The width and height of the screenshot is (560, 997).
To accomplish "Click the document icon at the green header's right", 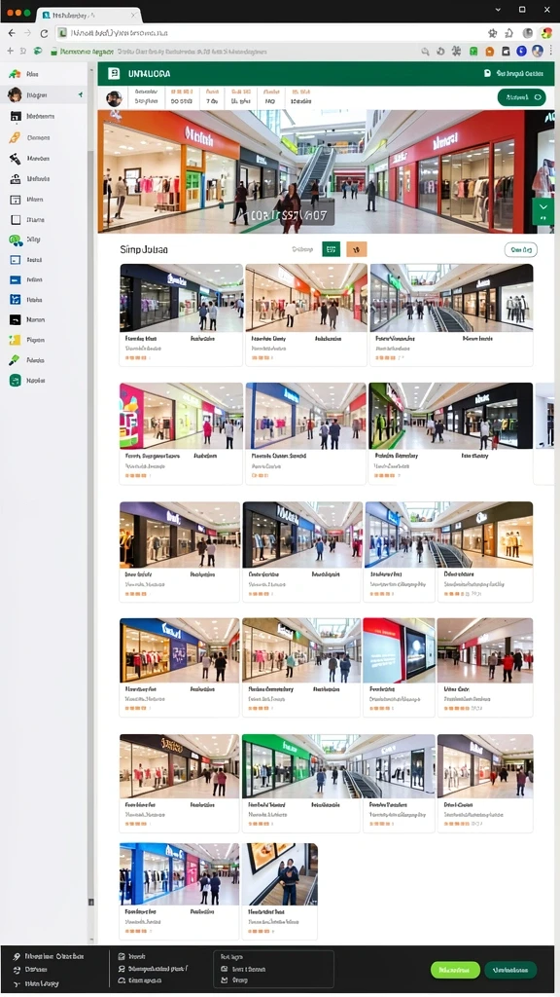I will click(x=488, y=74).
